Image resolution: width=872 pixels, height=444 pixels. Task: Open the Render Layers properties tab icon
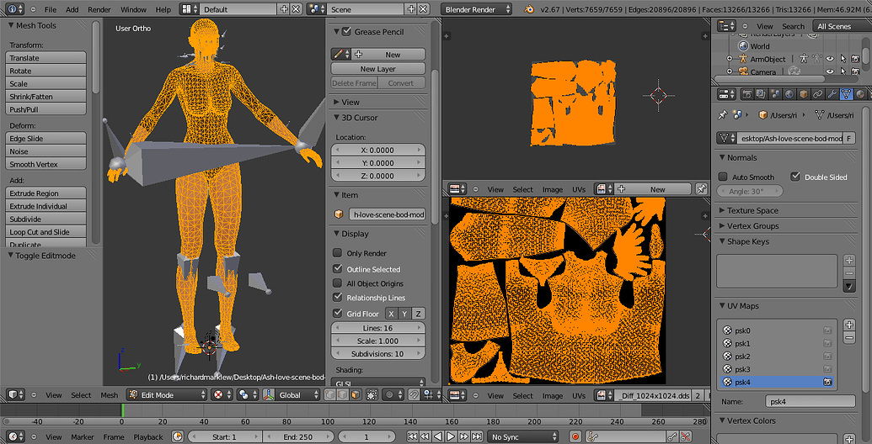point(760,94)
